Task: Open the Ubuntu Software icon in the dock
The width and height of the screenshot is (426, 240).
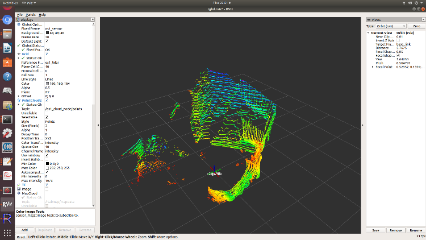Action: (x=7, y=63)
